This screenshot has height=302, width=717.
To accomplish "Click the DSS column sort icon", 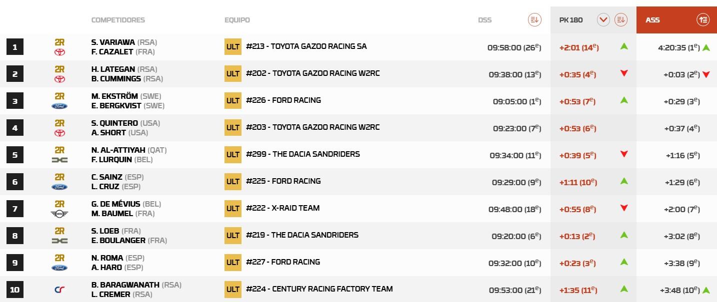I will [534, 20].
